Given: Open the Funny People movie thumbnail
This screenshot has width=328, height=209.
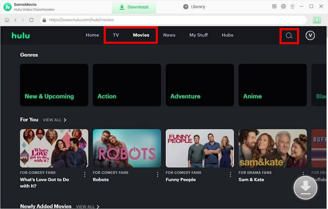Looking at the screenshot, I should [x=199, y=148].
